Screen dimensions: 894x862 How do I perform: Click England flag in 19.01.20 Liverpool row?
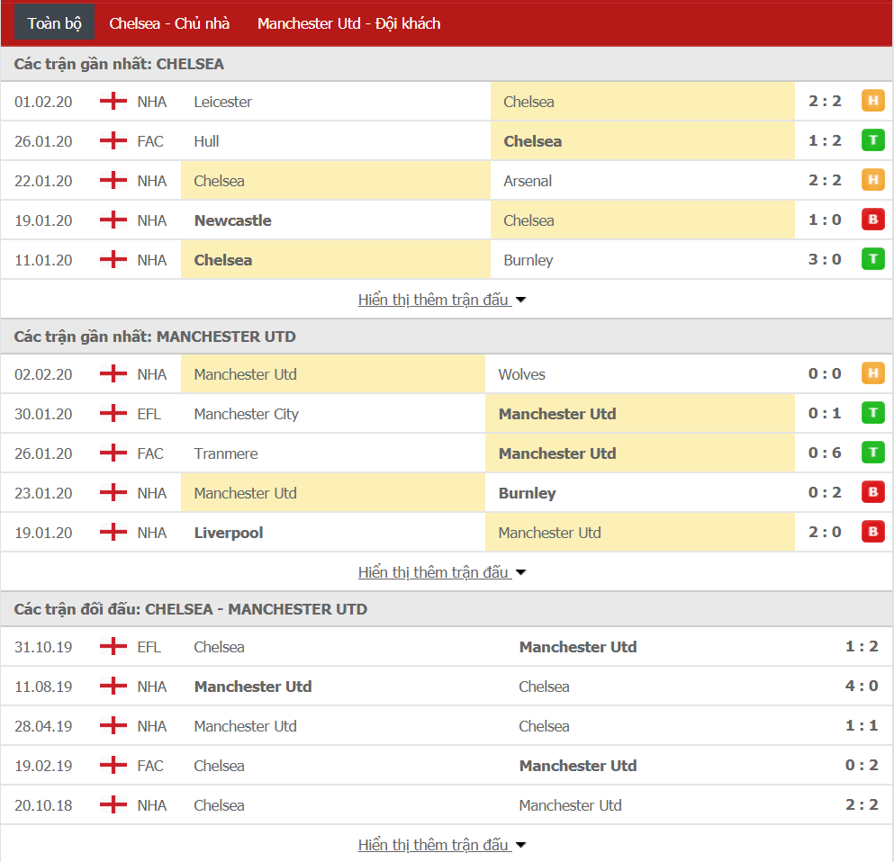(x=113, y=532)
